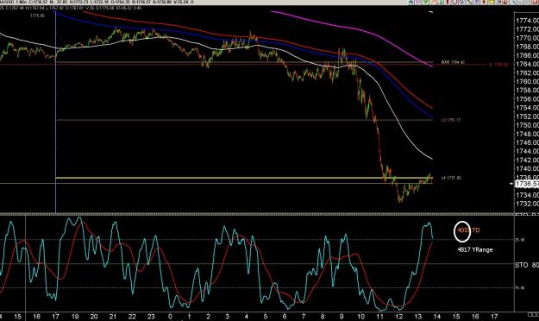Click the 1734.00 price axis label
539x321 pixels.
pos(527,195)
